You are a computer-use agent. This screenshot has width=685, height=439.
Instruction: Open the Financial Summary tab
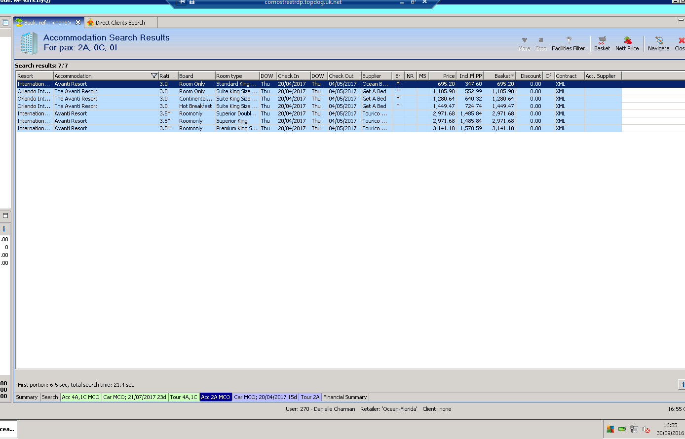[x=345, y=397]
